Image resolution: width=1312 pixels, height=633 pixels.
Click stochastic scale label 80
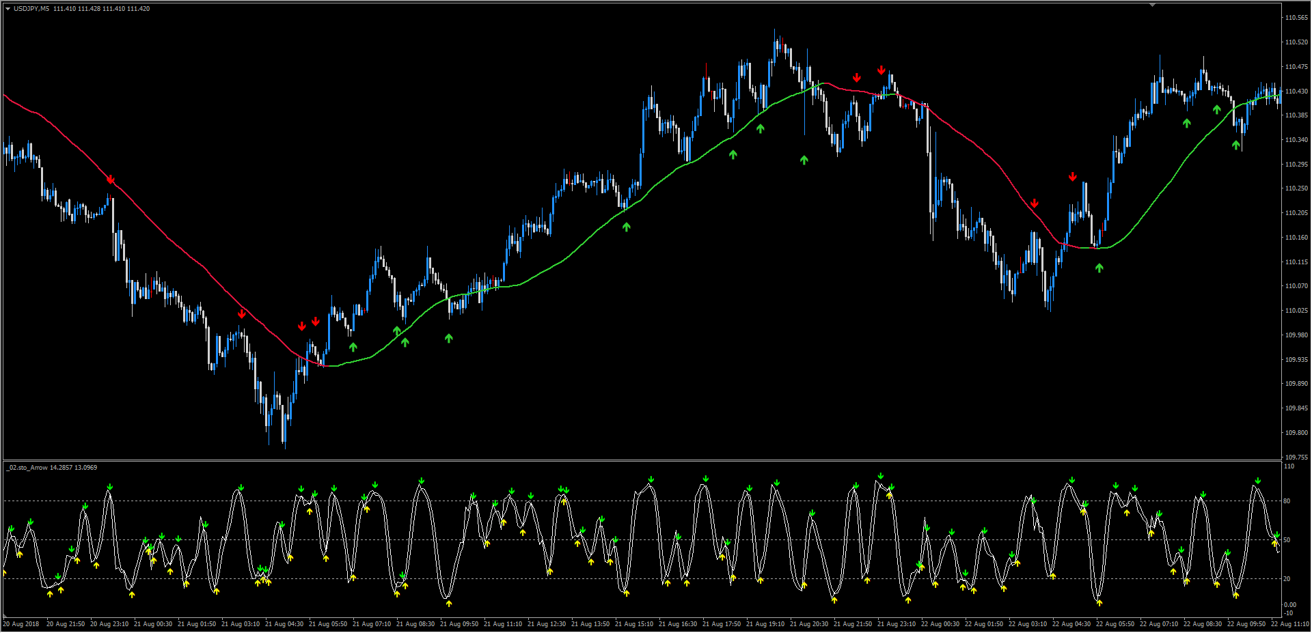[x=1287, y=501]
